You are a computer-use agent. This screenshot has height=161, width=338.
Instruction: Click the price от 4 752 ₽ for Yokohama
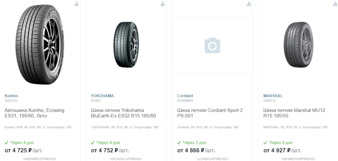(110, 150)
